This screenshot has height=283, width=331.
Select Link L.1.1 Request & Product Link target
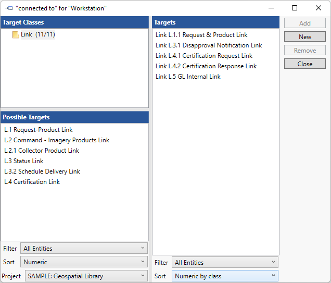(201, 35)
